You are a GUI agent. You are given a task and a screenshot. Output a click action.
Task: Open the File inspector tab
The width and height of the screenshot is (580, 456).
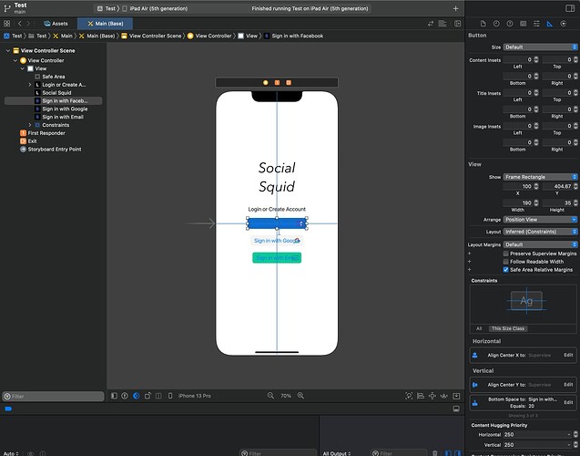pyautogui.click(x=483, y=24)
